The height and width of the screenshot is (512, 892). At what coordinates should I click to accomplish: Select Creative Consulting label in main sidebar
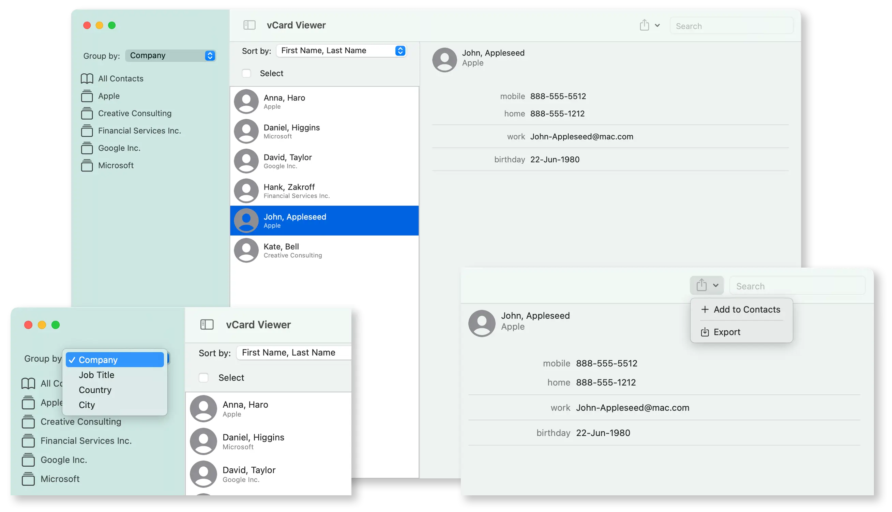coord(135,113)
